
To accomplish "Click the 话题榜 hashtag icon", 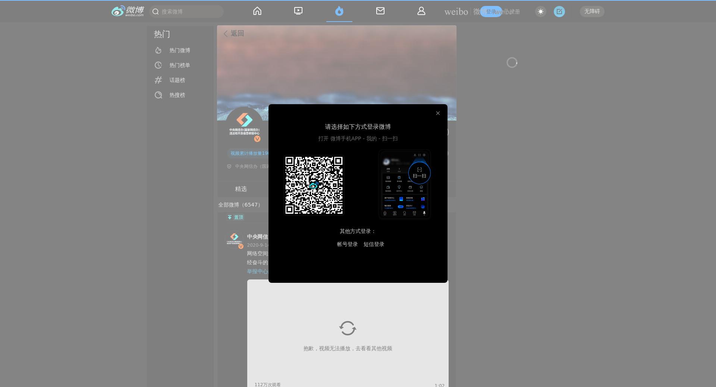I will tap(158, 80).
